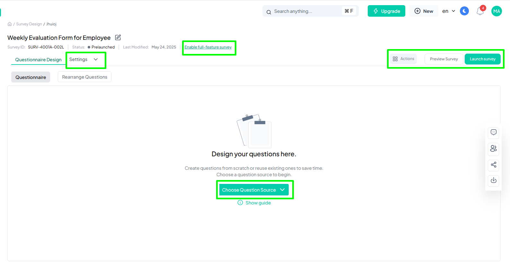Click the New button
The width and height of the screenshot is (510, 267).
424,11
